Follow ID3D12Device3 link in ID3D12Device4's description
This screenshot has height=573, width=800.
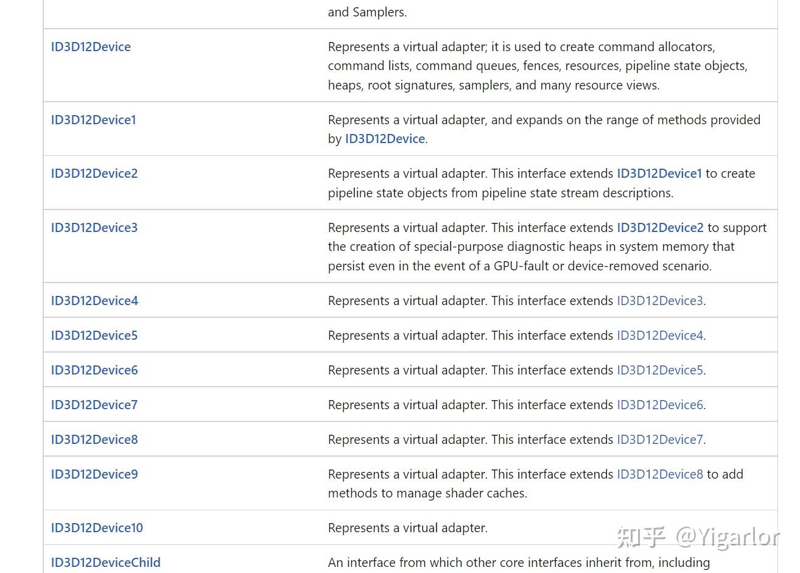(x=660, y=301)
